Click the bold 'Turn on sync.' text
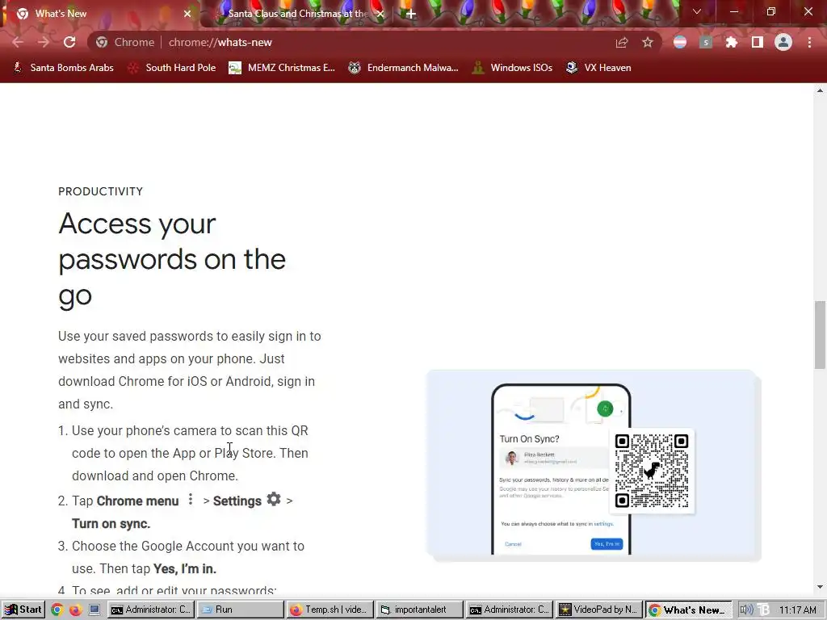Viewport: 827px width, 620px height. click(x=111, y=523)
